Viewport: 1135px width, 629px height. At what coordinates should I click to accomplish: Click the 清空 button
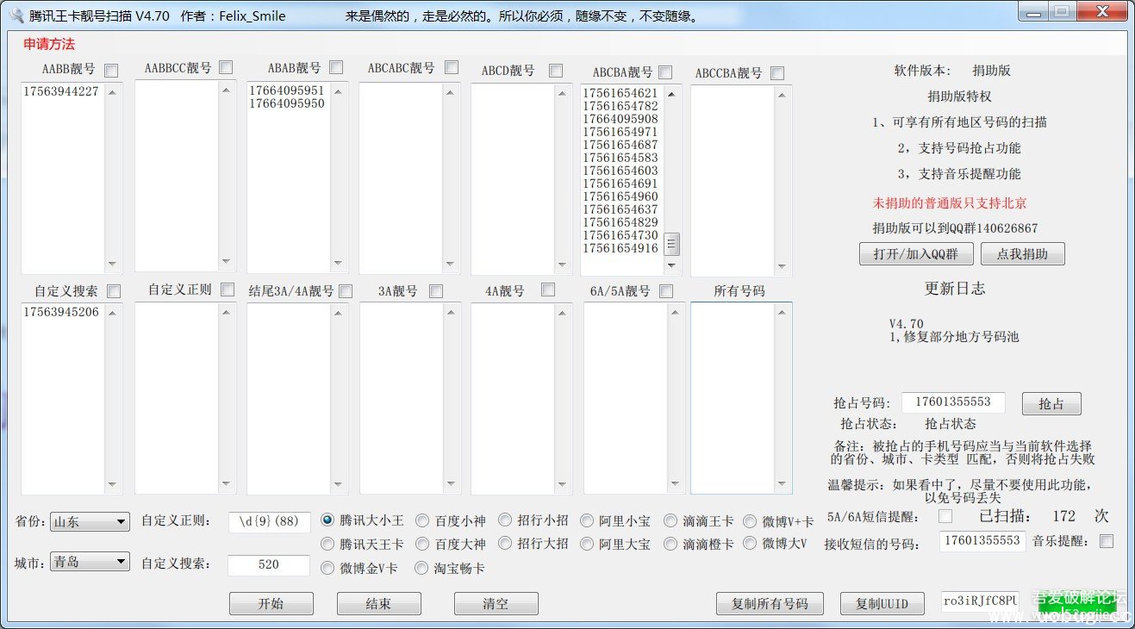point(496,603)
